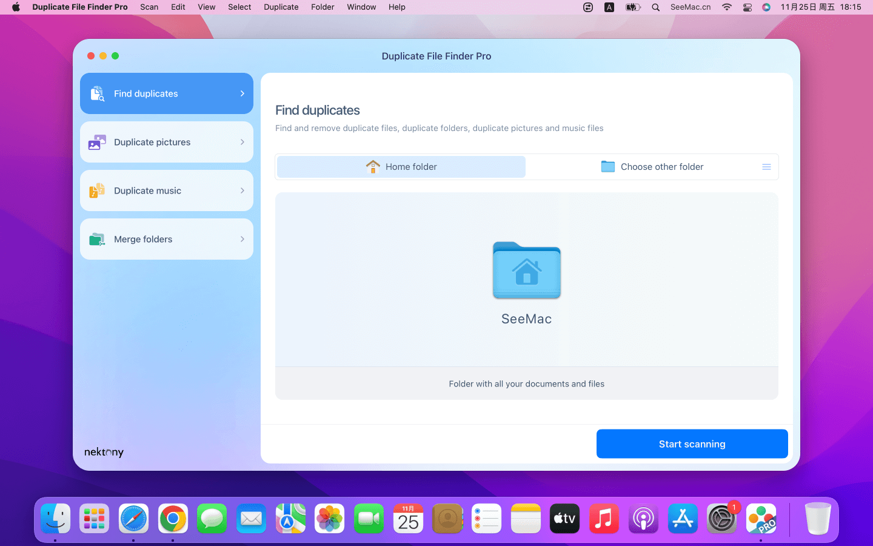Expand the Duplicate music chevron
The width and height of the screenshot is (873, 546).
click(x=242, y=190)
